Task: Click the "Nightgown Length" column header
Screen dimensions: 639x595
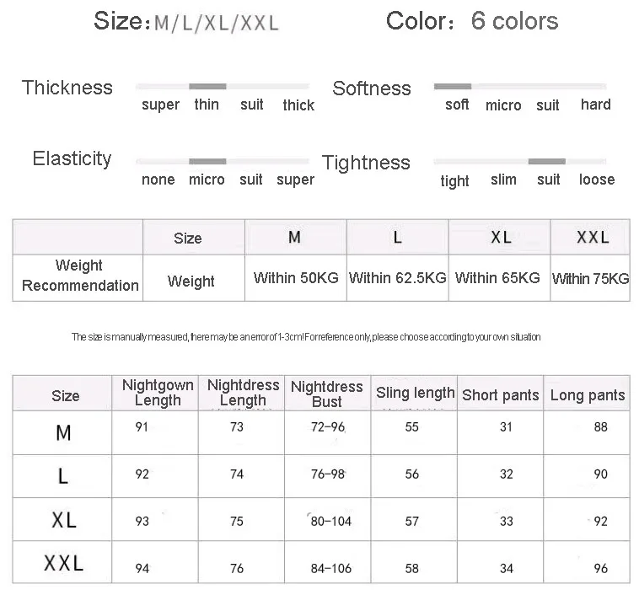Action: [158, 393]
